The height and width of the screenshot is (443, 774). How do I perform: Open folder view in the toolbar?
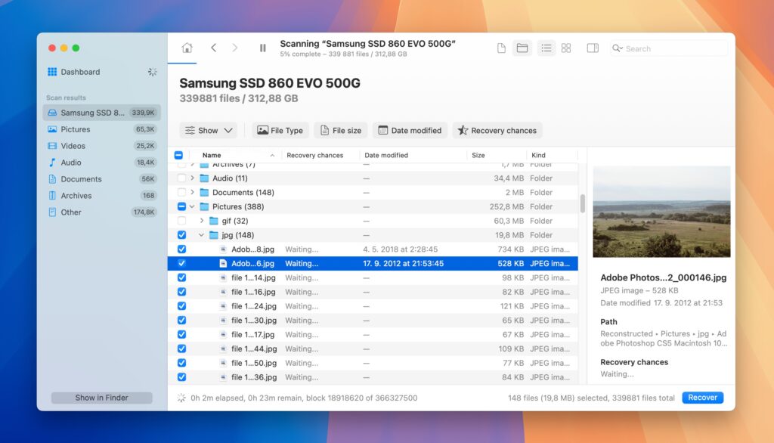pyautogui.click(x=522, y=48)
